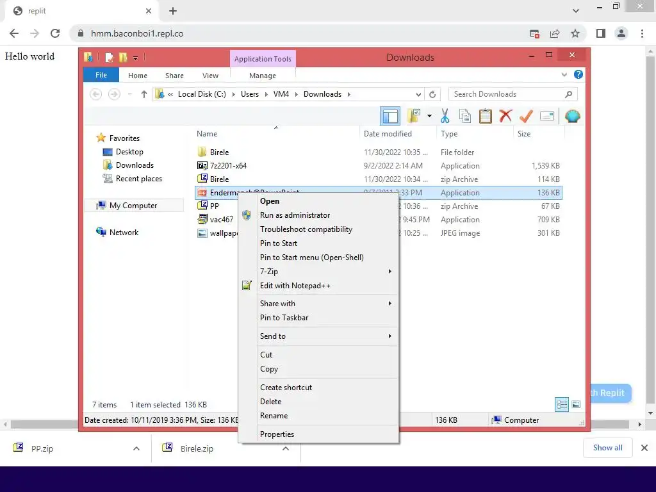Expand the Users breadcrumb arrow
656x492 pixels.
pos(266,94)
